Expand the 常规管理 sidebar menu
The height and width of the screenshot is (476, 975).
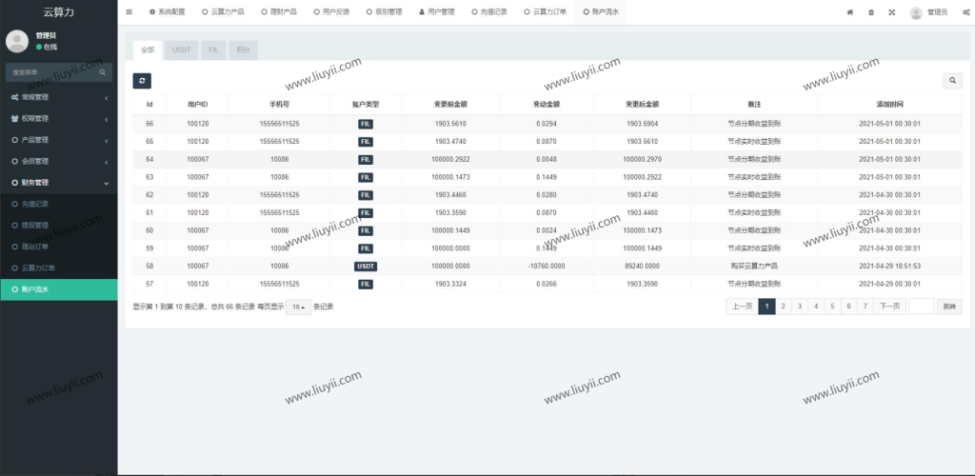pyautogui.click(x=59, y=97)
